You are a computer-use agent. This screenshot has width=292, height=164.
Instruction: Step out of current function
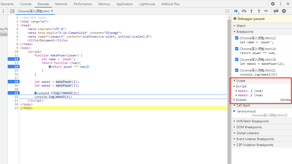pos(259,11)
